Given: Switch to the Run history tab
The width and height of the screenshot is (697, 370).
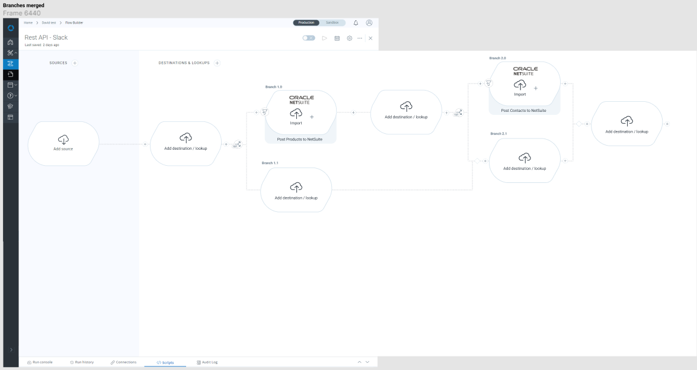Looking at the screenshot, I should (x=81, y=362).
